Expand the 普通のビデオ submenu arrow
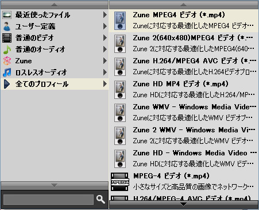 coord(105,38)
